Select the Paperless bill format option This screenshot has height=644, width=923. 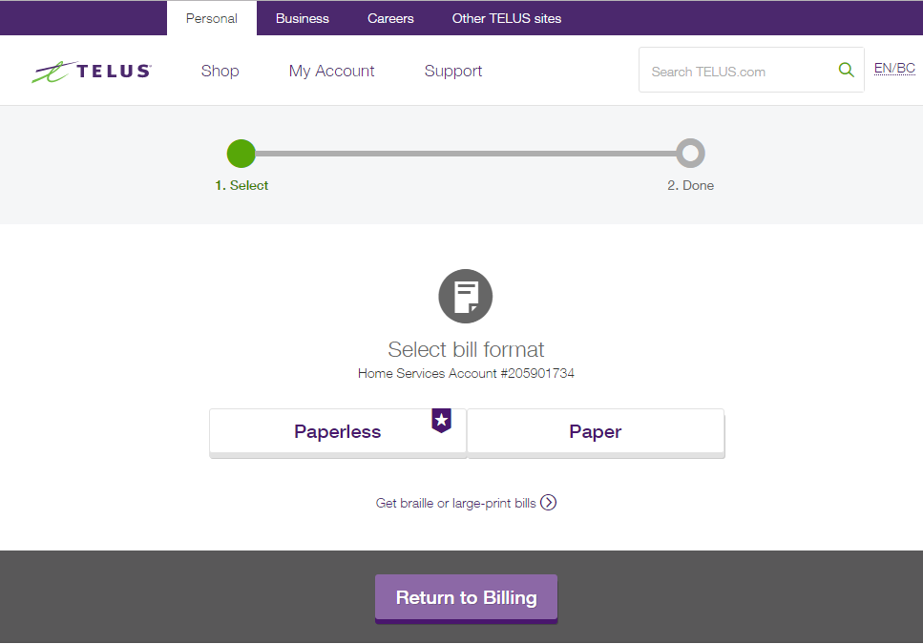tap(337, 432)
